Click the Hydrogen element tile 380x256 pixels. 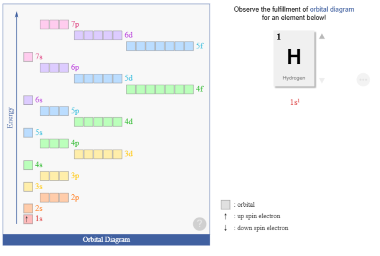294,58
